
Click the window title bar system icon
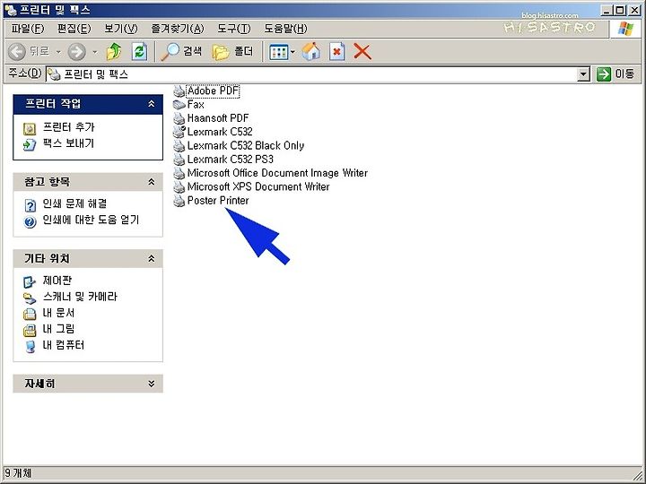[x=11, y=10]
